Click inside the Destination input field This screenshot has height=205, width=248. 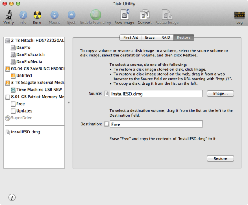point(156,124)
